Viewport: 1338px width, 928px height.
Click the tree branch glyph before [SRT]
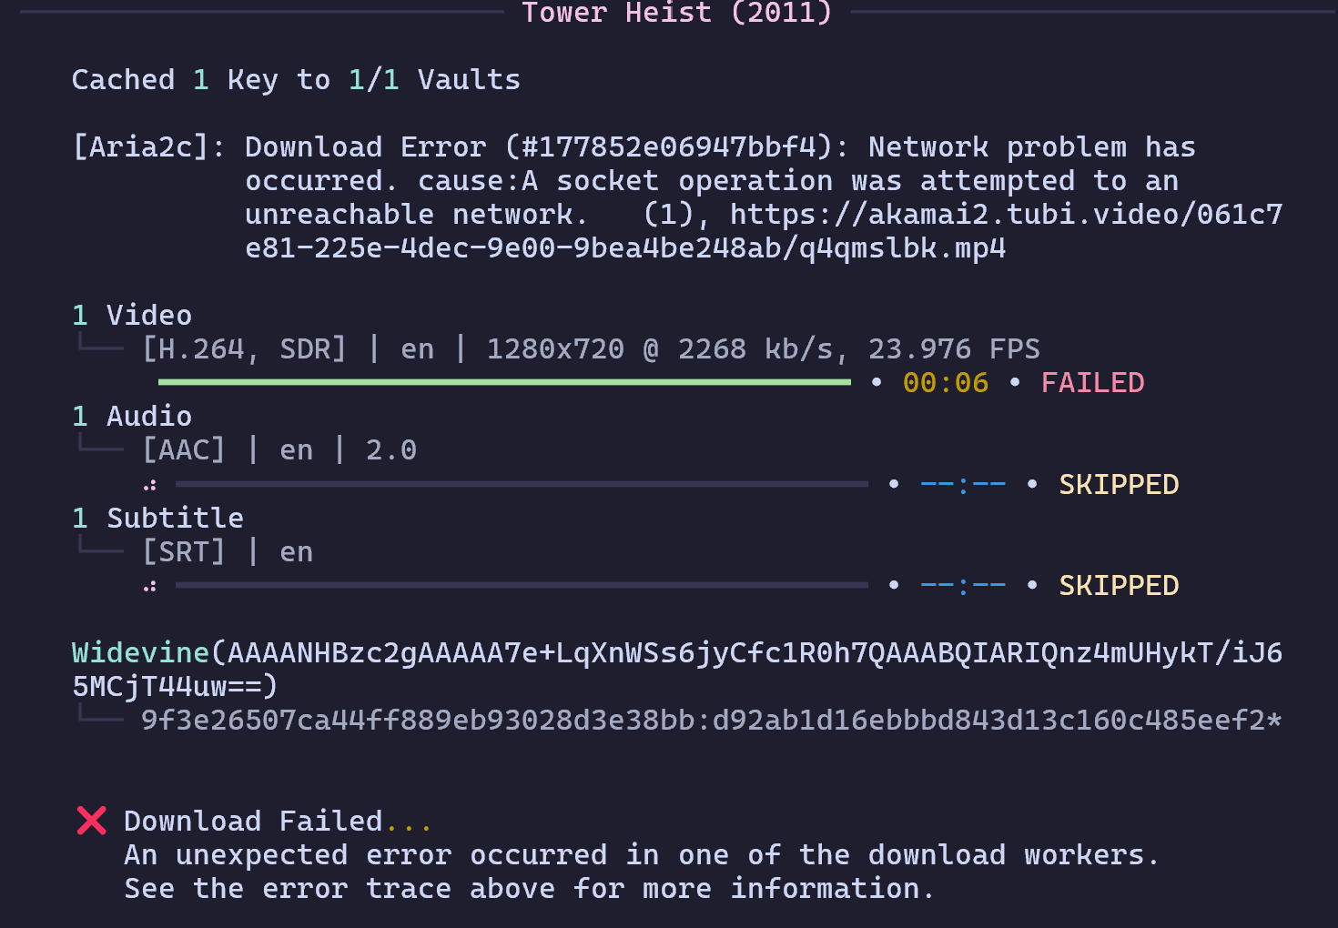100,548
